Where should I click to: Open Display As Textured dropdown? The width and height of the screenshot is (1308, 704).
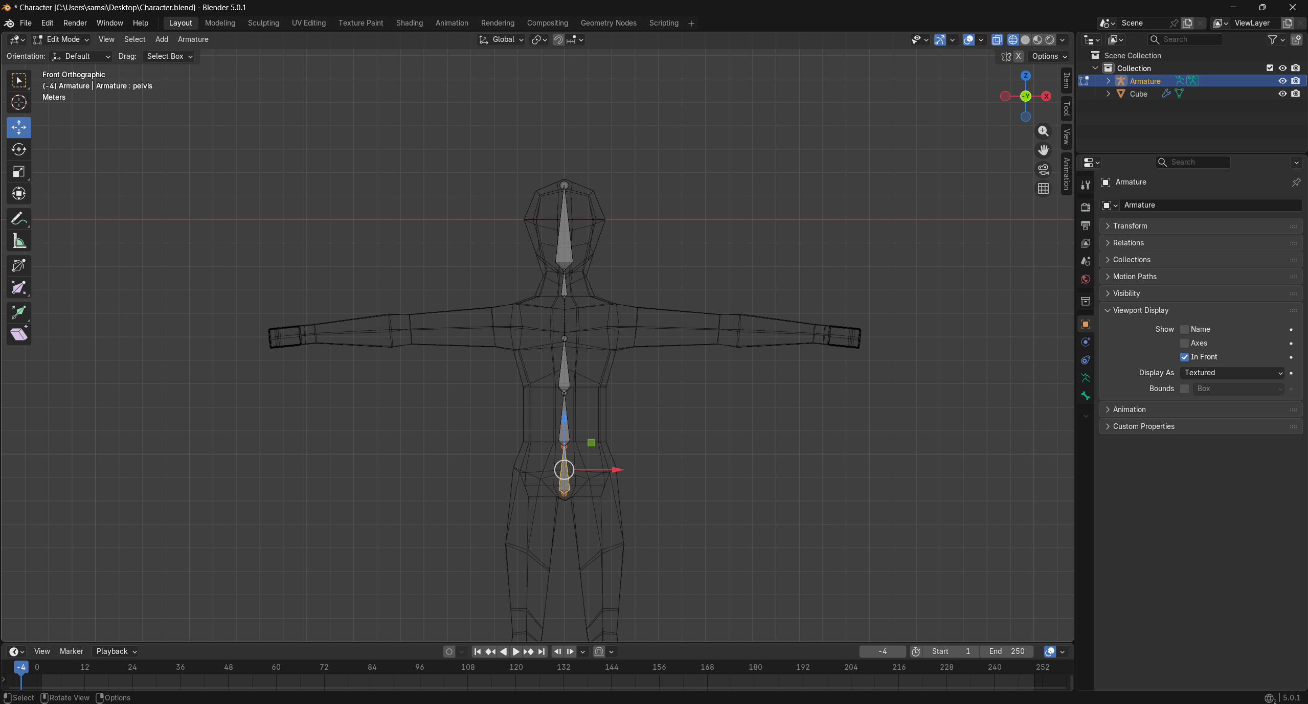pos(1233,373)
